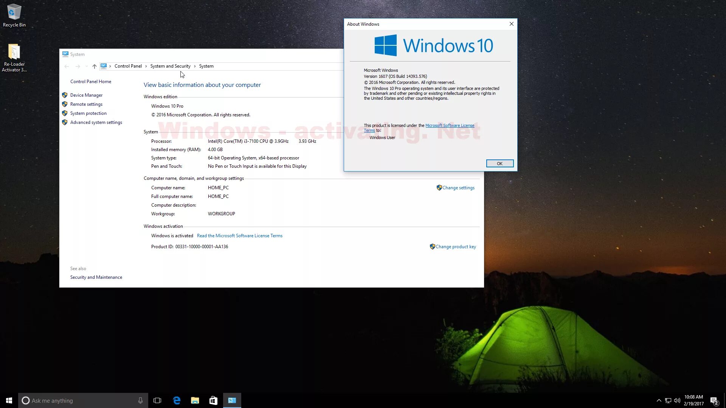The width and height of the screenshot is (726, 408).
Task: Click the Edge browser taskbar icon
Action: tap(177, 400)
